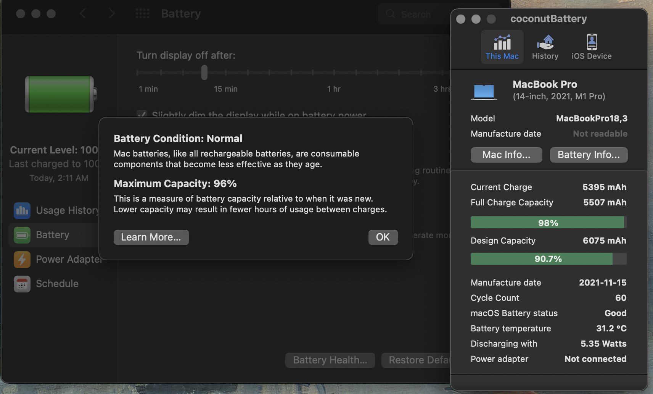Click Battery temperature 31.2 °C value

coord(611,328)
